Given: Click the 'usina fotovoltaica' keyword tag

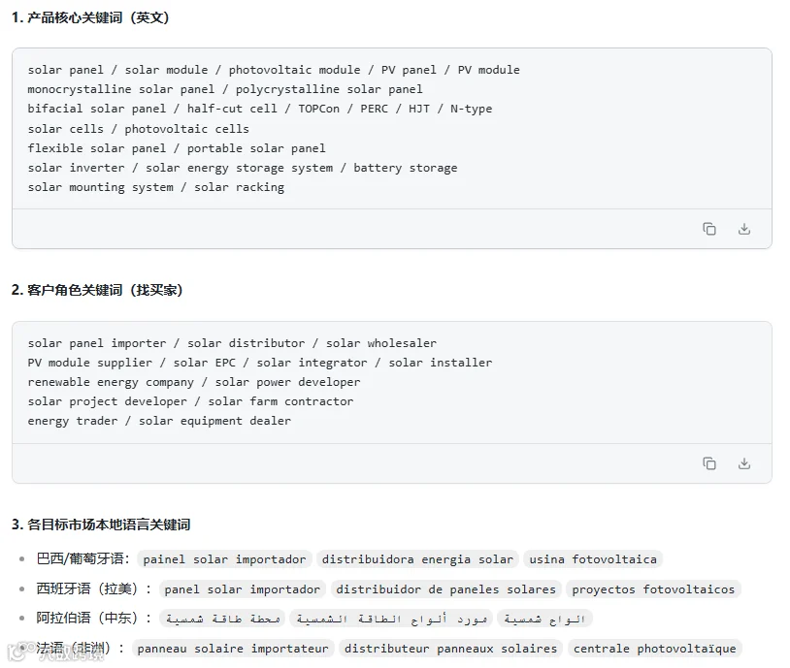Looking at the screenshot, I should [592, 559].
